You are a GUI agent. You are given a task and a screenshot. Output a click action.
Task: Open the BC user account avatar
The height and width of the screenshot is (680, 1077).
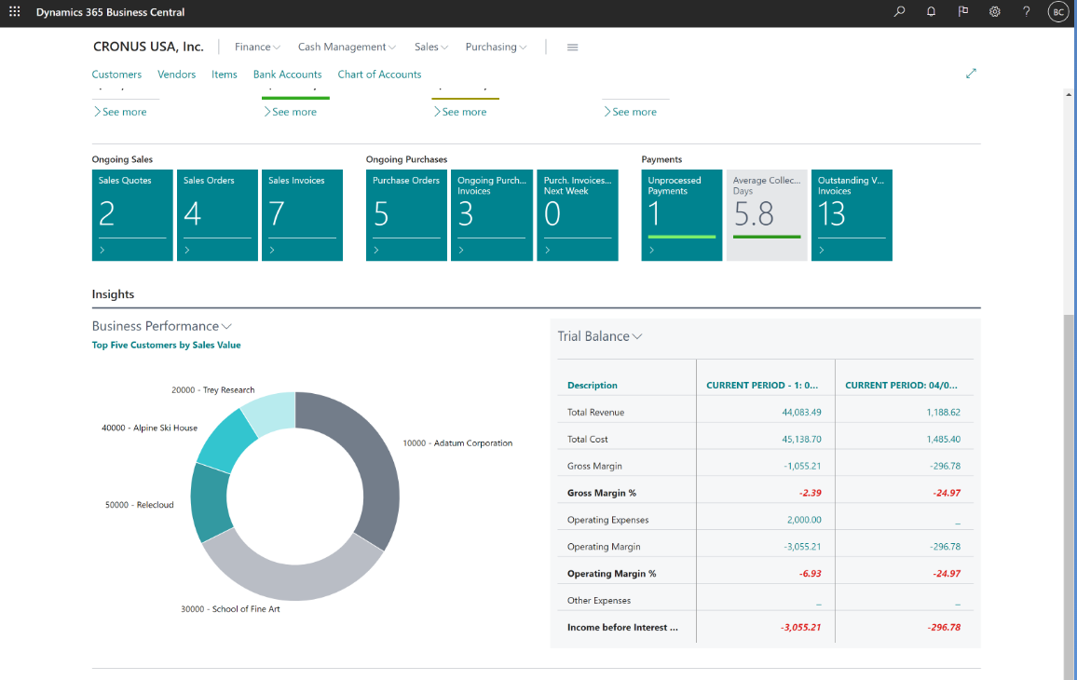1058,12
